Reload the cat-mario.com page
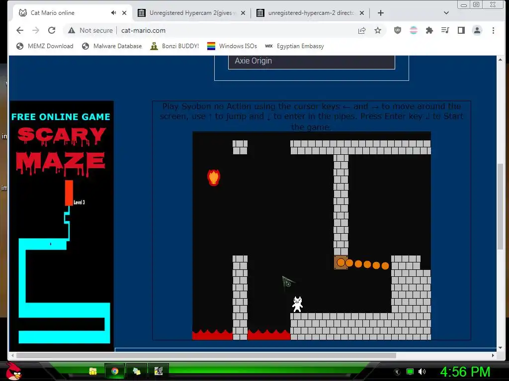This screenshot has height=381, width=509. (x=52, y=30)
